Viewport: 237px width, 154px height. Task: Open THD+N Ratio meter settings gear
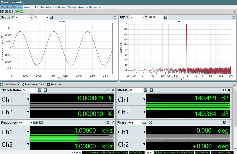45,90
